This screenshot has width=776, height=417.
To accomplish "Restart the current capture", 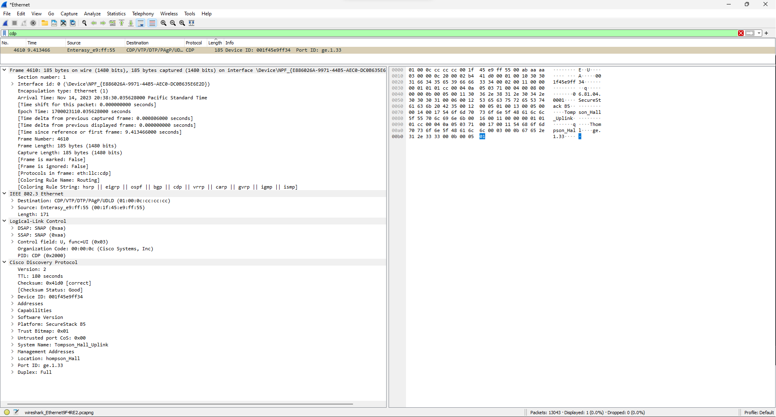I will click(x=24, y=23).
